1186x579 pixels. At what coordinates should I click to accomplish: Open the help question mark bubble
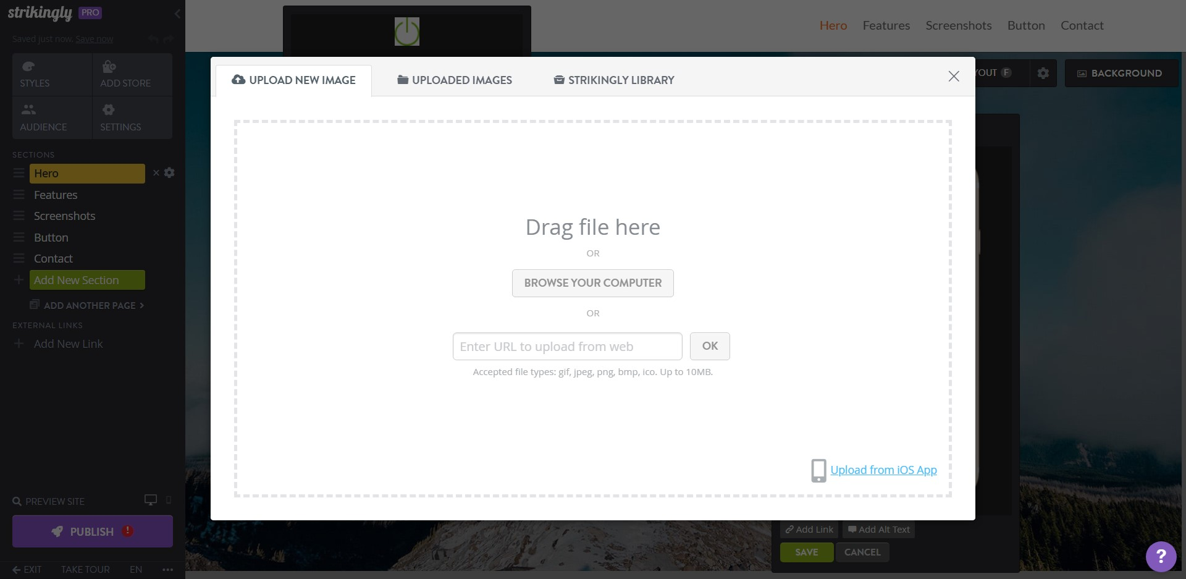1161,557
